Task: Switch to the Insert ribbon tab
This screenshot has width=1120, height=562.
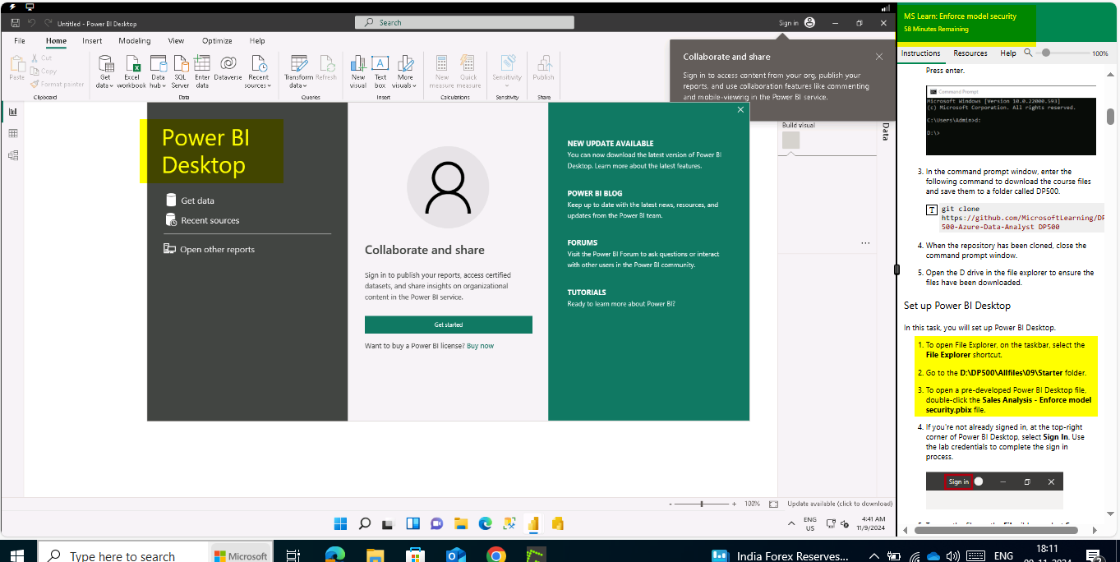Action: (92, 40)
